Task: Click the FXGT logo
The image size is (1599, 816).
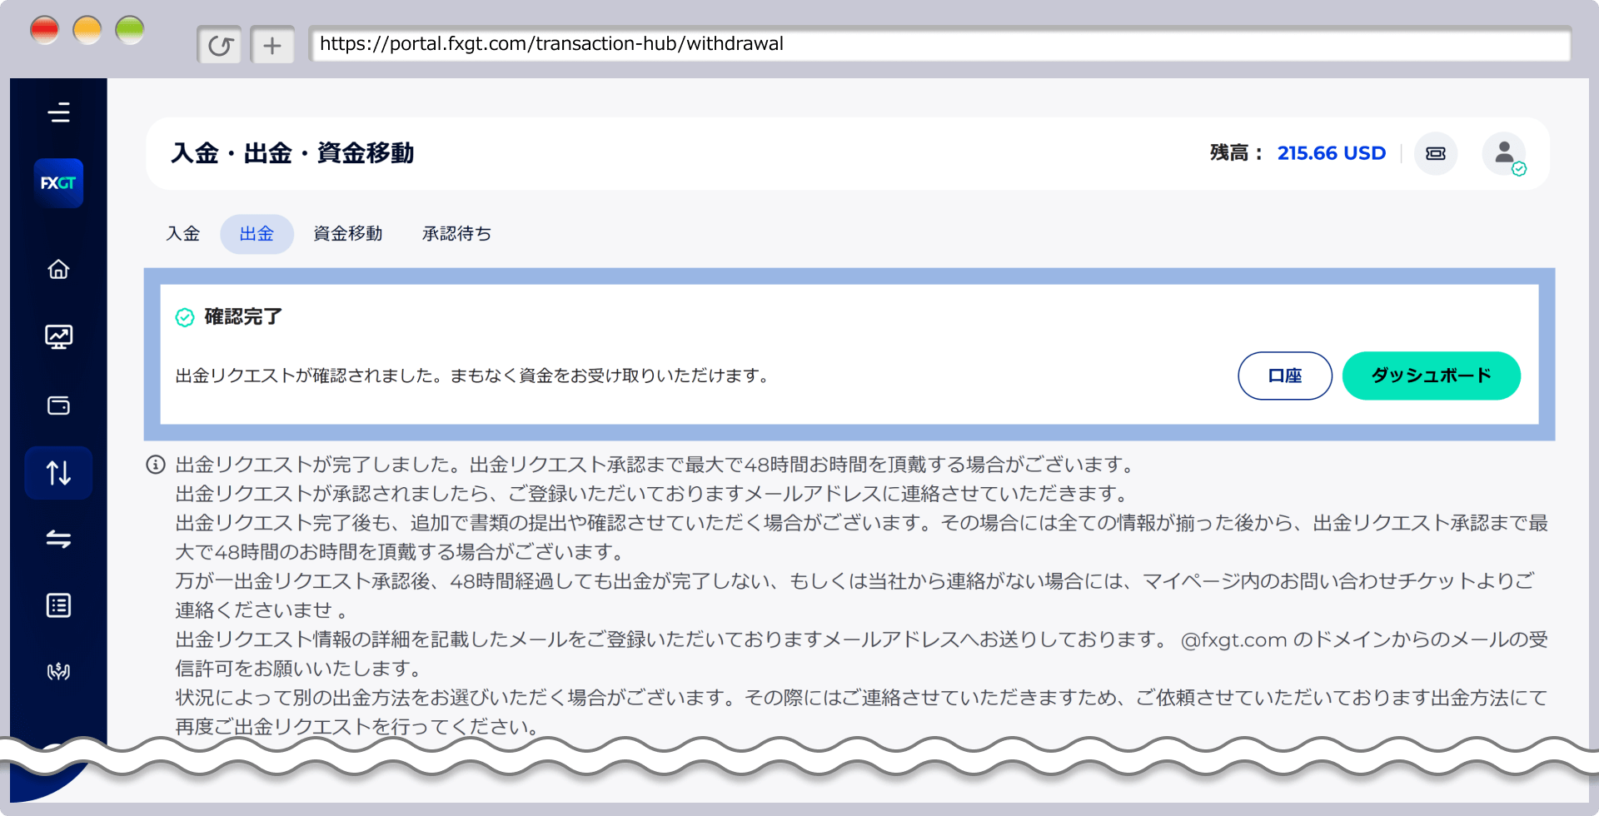Action: click(58, 182)
